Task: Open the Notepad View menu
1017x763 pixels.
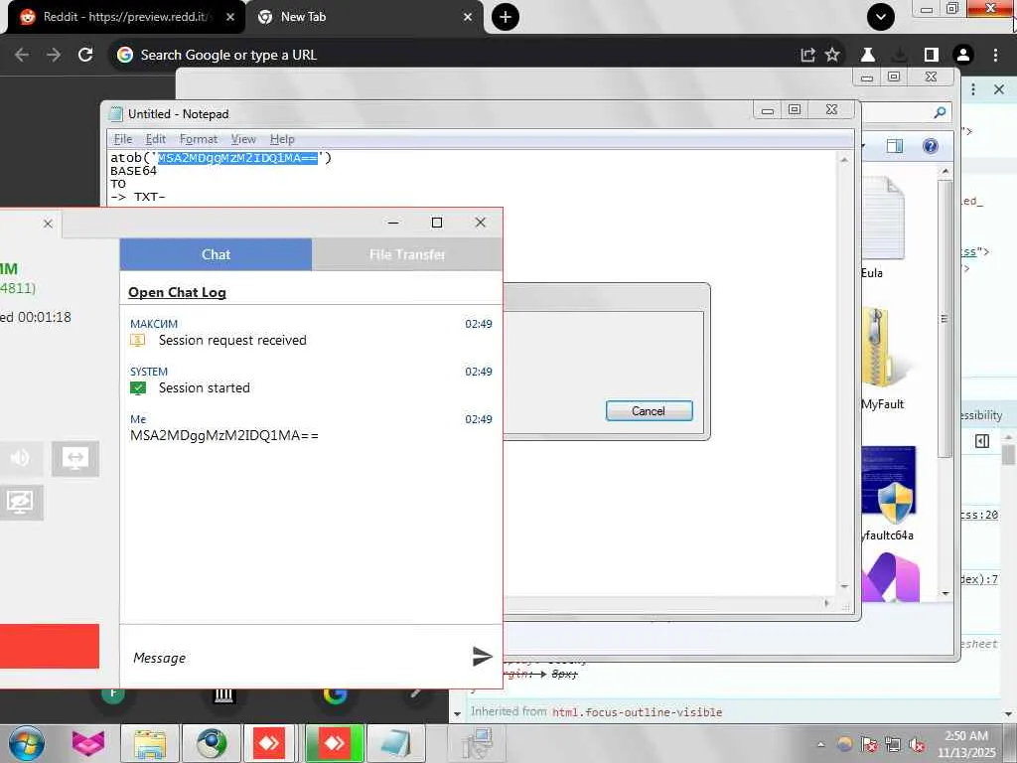Action: 243,139
